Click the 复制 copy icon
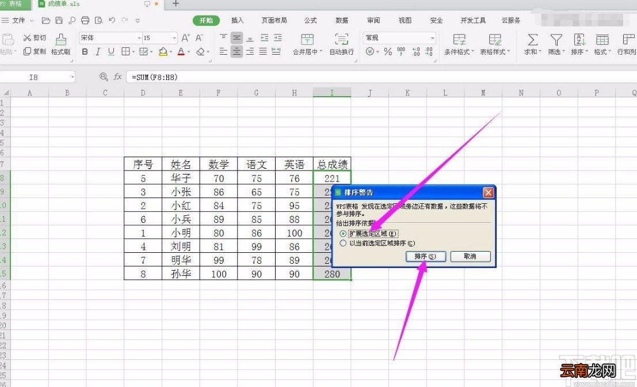Image resolution: width=637 pixels, height=387 pixels. click(x=27, y=51)
